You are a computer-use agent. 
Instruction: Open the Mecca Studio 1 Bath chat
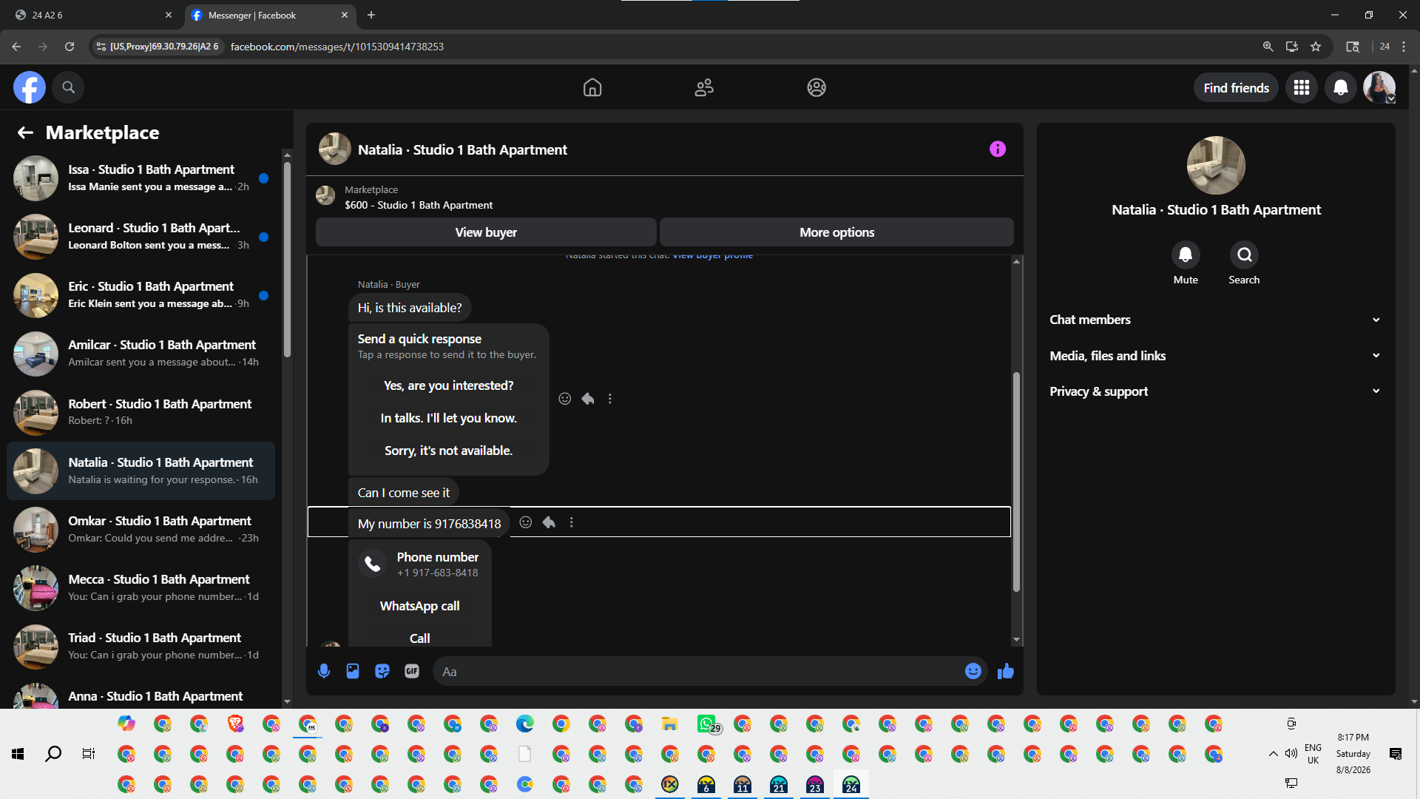[x=141, y=587]
